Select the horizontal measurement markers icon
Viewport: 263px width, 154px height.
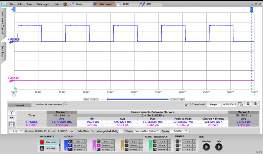coord(12,118)
